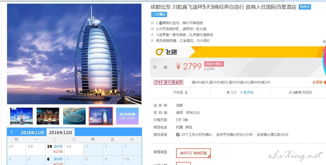Click the blue 自由行 badge next to title

(305, 7)
